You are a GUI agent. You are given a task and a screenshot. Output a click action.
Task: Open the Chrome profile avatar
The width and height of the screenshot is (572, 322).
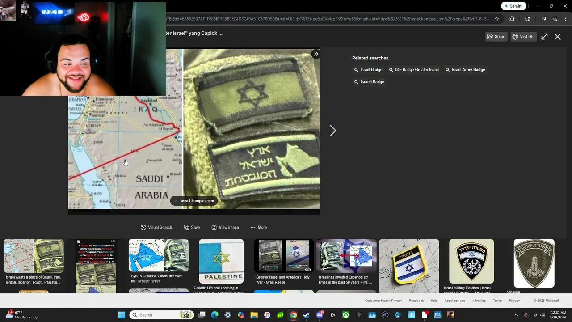click(x=555, y=19)
